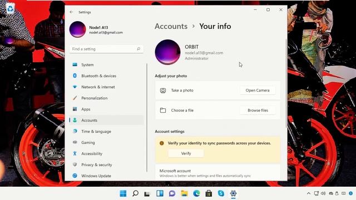
Task: Click the ORBIT profile picture
Action: 167,52
